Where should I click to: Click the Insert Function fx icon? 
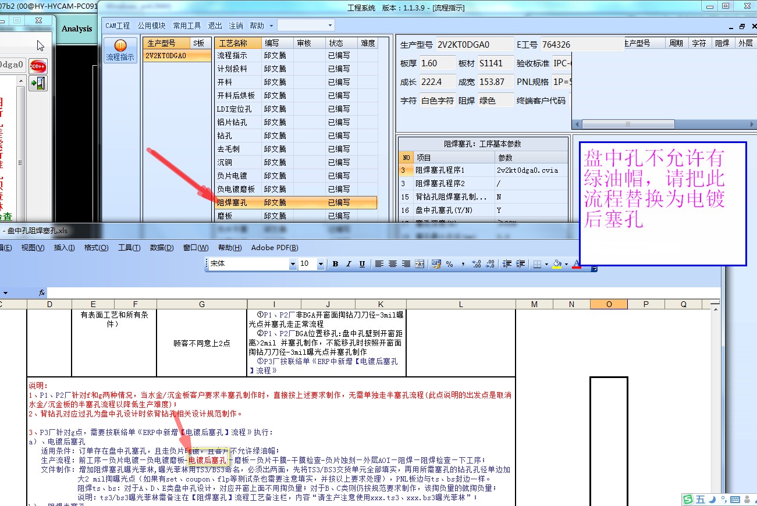(x=42, y=293)
